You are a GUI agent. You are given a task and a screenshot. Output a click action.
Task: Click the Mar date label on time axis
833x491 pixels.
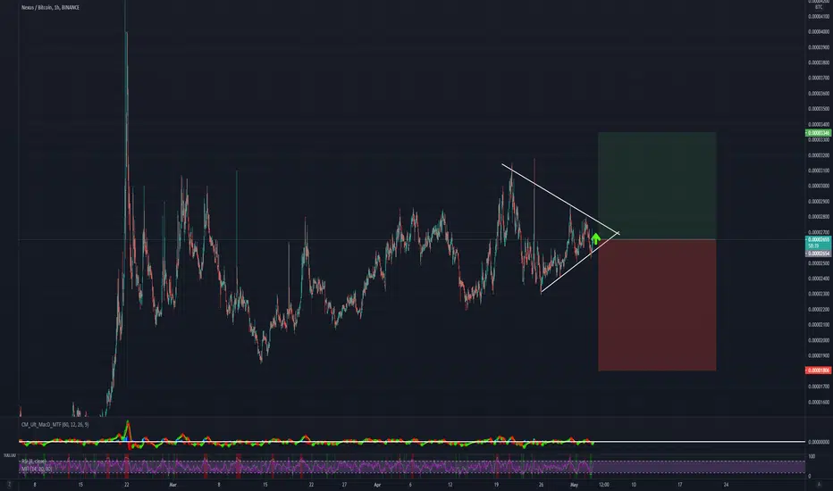pos(172,485)
